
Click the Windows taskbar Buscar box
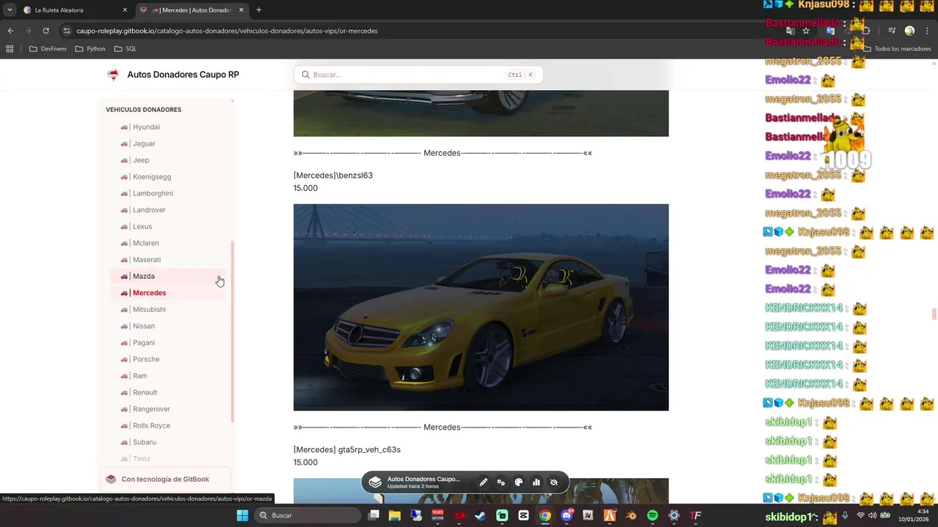(309, 515)
